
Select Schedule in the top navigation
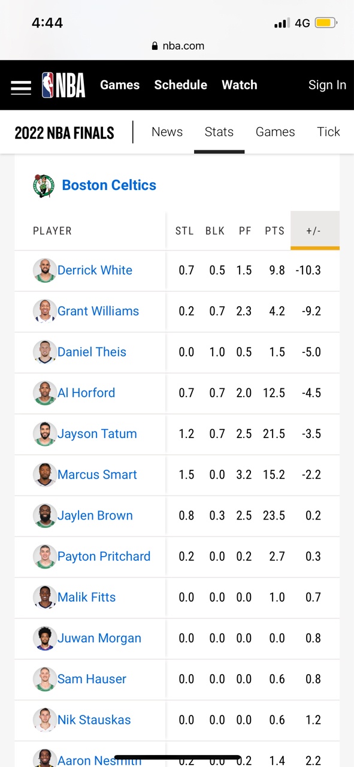(x=181, y=85)
